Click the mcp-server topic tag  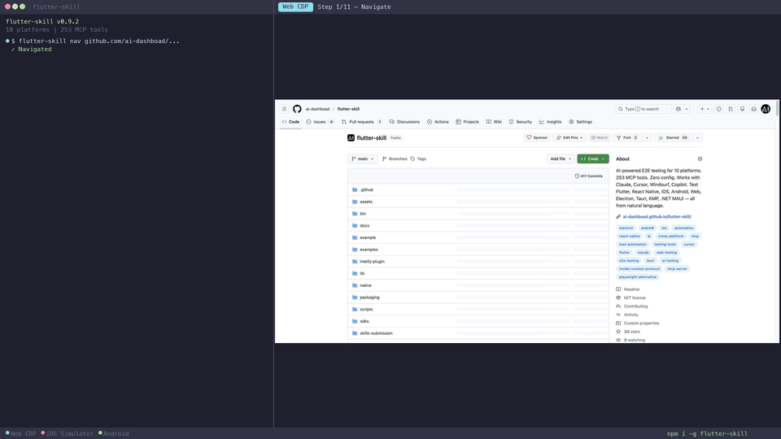677,269
